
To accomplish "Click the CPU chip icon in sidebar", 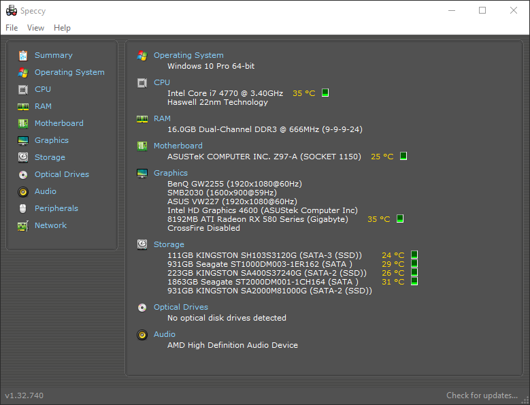I will [23, 90].
